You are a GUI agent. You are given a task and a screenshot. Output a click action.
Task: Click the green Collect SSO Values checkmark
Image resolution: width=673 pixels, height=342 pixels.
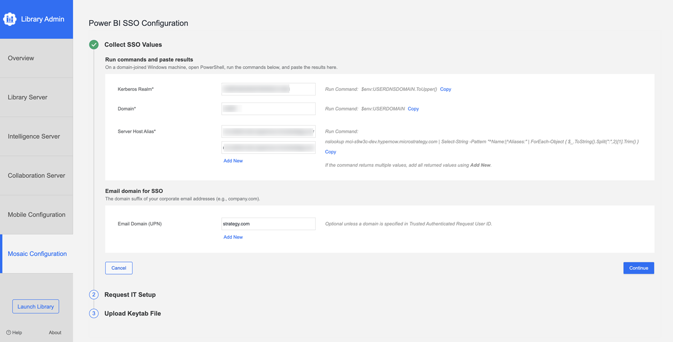pos(94,44)
